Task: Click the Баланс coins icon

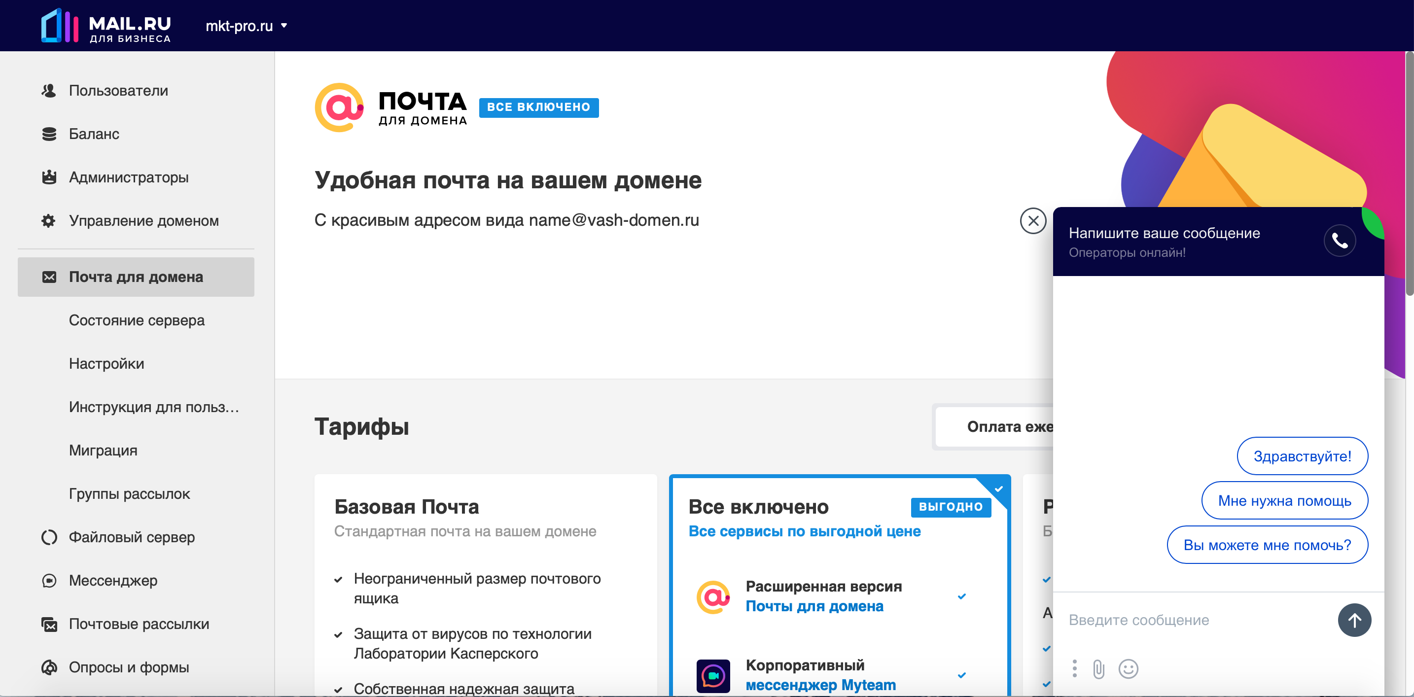Action: click(x=49, y=134)
